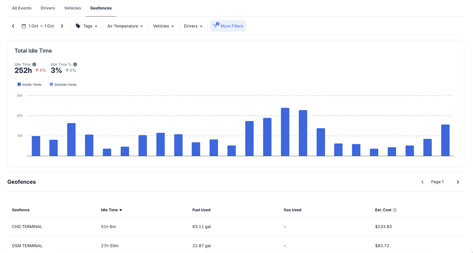Go to next Geofences page

(458, 182)
